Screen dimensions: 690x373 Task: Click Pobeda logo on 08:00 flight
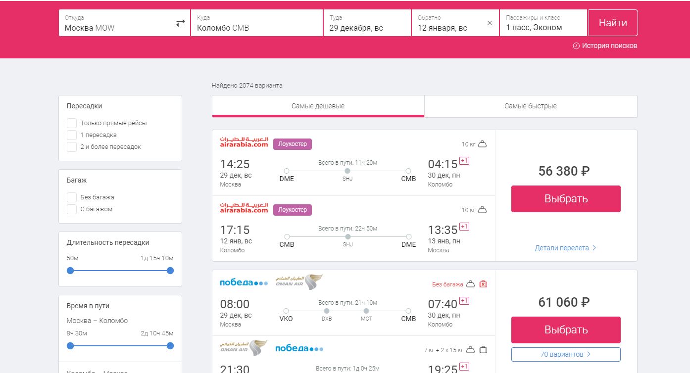coord(244,283)
